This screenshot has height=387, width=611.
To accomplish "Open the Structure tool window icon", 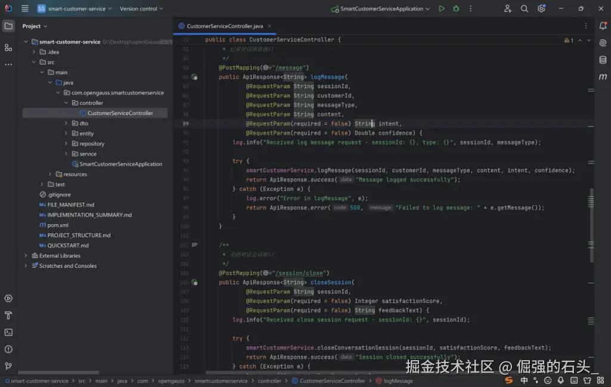I will [8, 48].
